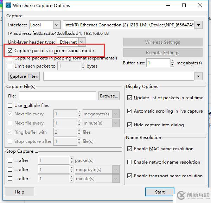The height and width of the screenshot is (203, 211).
Task: Click the IP address 192.168.61.8 text
Action: (x=96, y=33)
